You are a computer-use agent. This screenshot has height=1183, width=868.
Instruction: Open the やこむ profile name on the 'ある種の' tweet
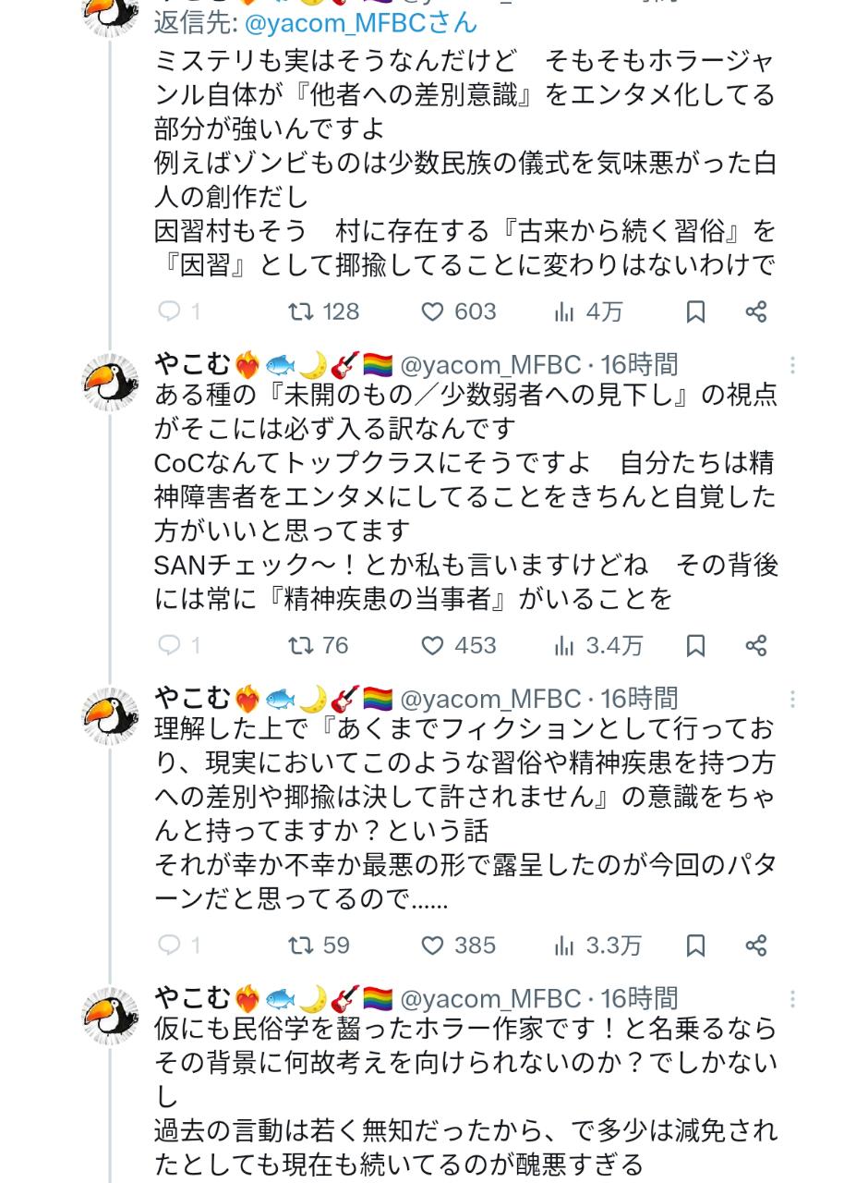[x=193, y=364]
